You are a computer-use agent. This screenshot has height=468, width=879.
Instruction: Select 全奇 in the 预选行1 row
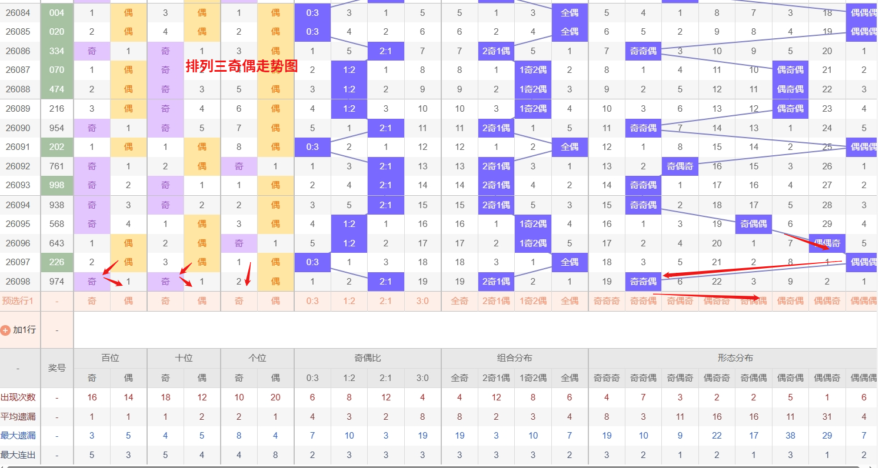pyautogui.click(x=460, y=301)
